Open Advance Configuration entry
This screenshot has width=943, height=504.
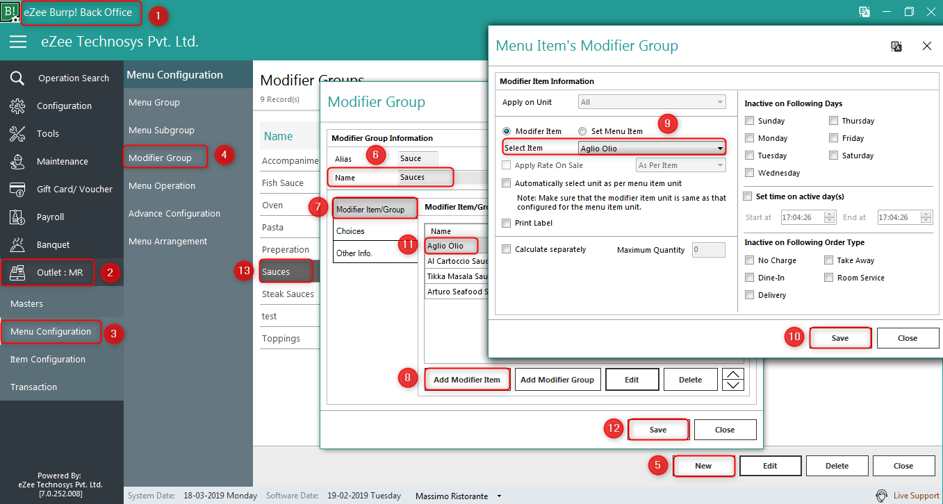click(174, 213)
